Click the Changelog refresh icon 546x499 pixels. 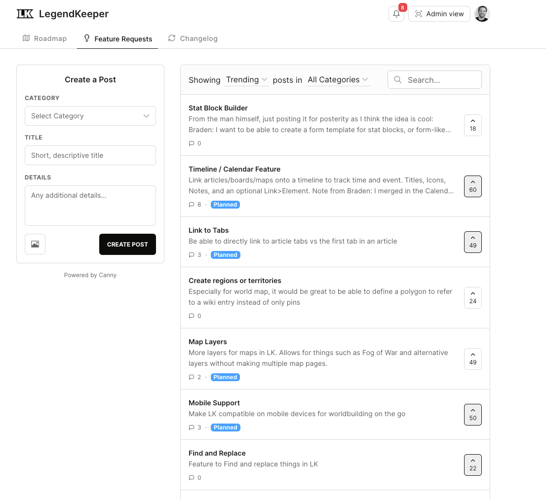172,38
